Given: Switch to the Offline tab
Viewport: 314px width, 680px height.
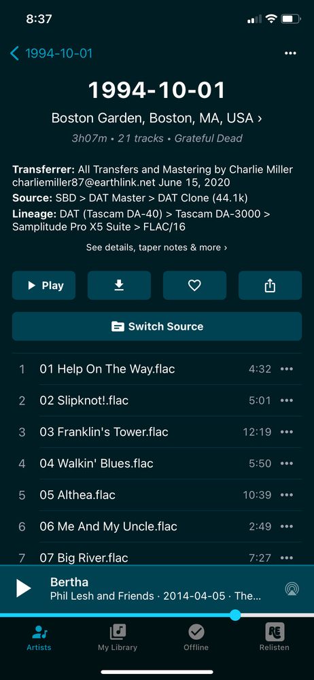Looking at the screenshot, I should (x=196, y=638).
